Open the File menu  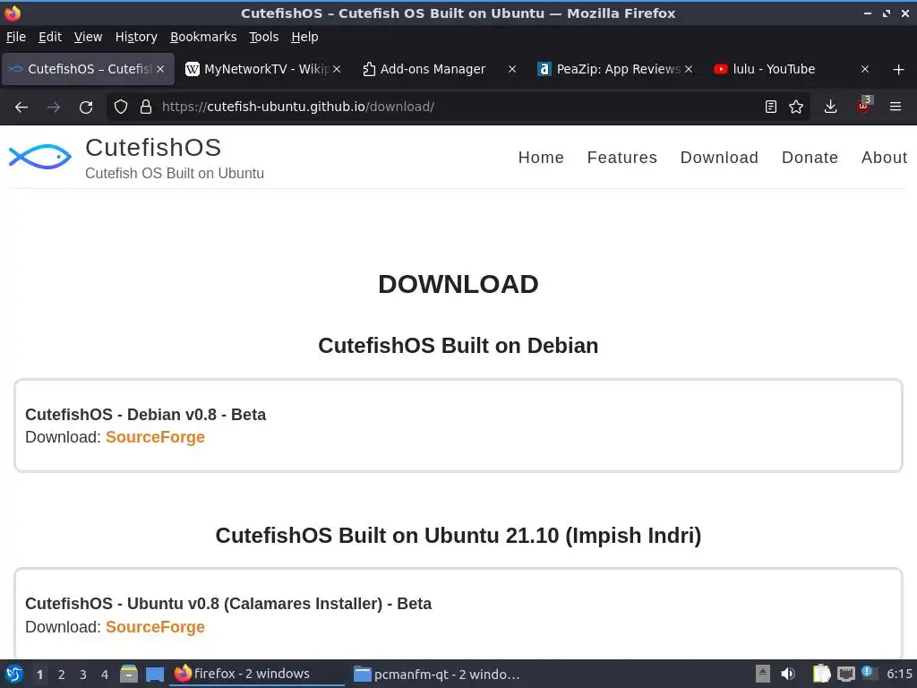[16, 37]
